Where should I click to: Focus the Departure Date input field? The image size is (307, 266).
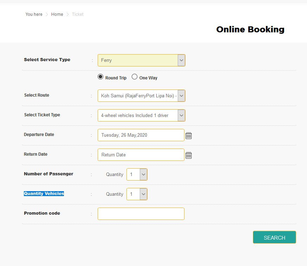pyautogui.click(x=141, y=135)
